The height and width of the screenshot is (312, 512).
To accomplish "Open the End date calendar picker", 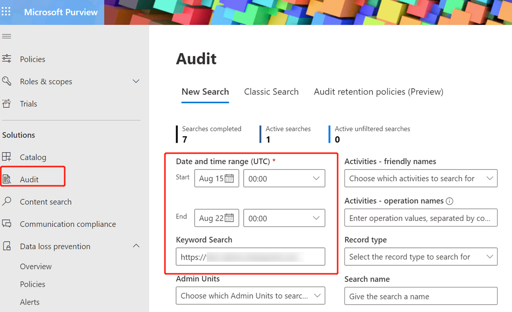I will 229,218.
